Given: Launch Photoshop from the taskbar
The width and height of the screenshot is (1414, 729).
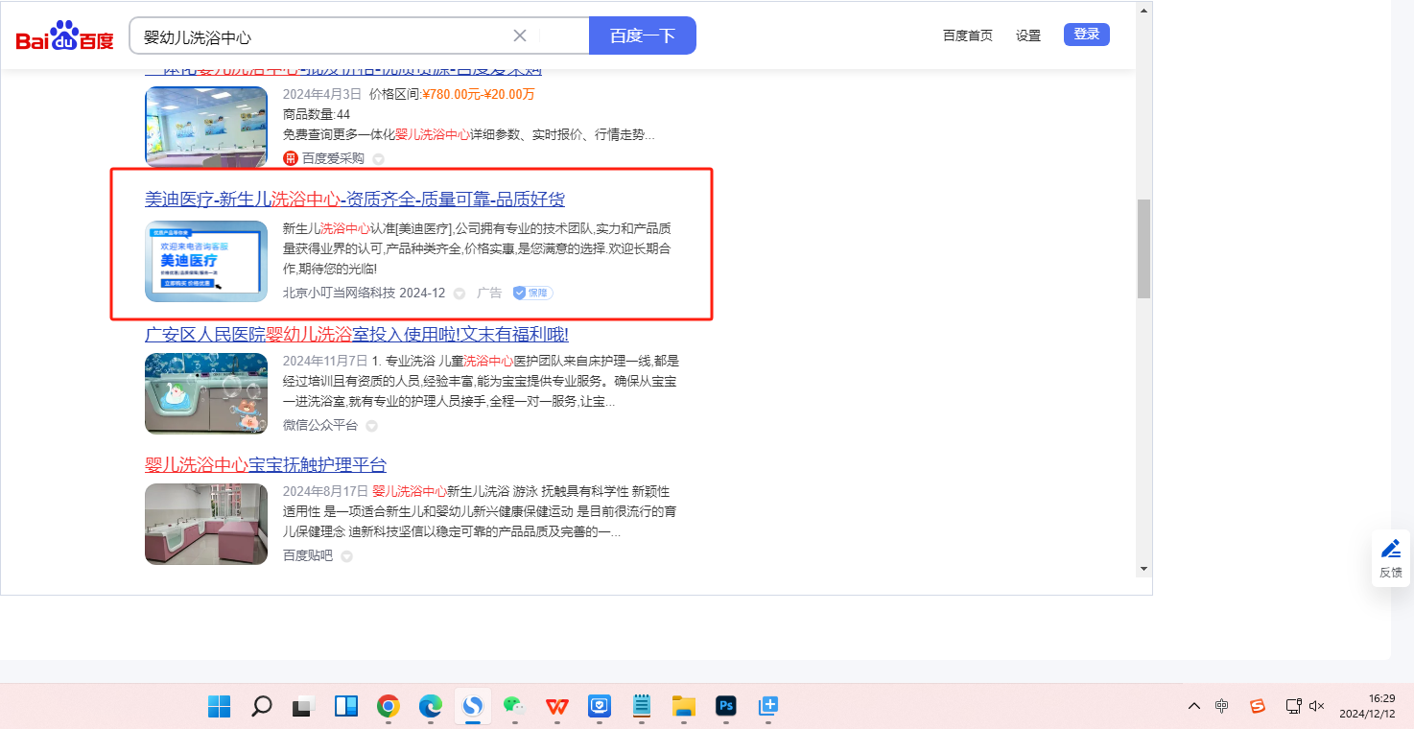Looking at the screenshot, I should [x=726, y=707].
